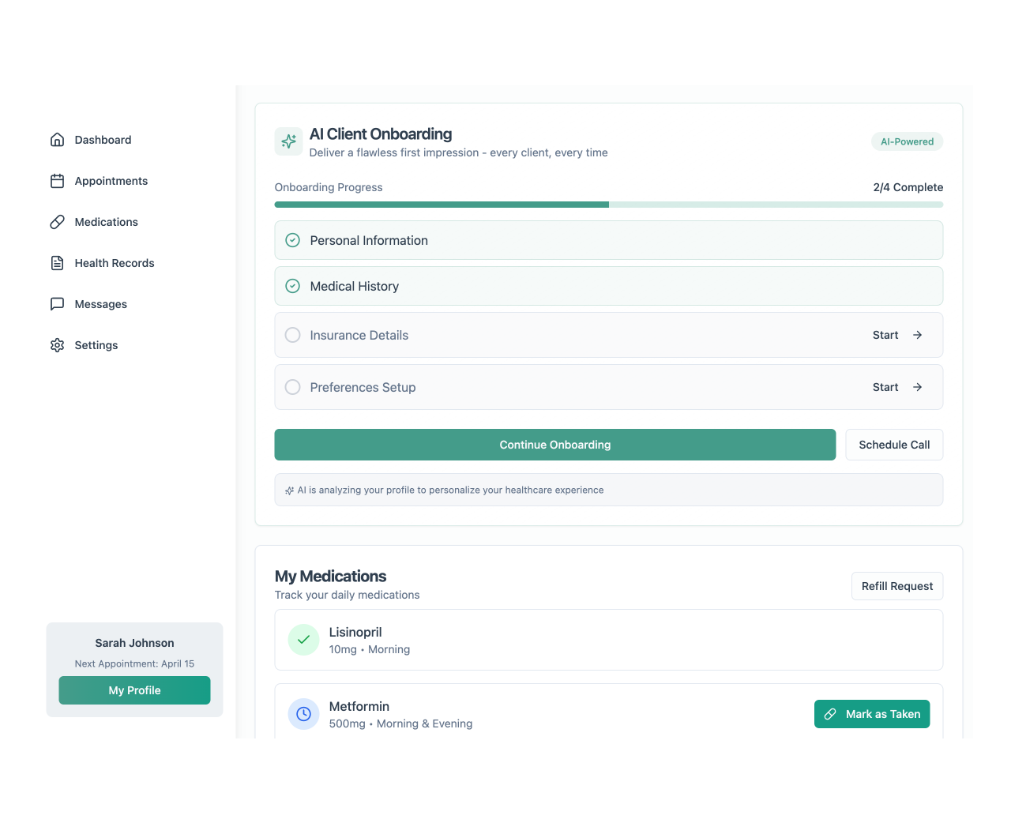Open the Appointments calendar icon
The width and height of the screenshot is (1011, 823).
click(x=57, y=180)
